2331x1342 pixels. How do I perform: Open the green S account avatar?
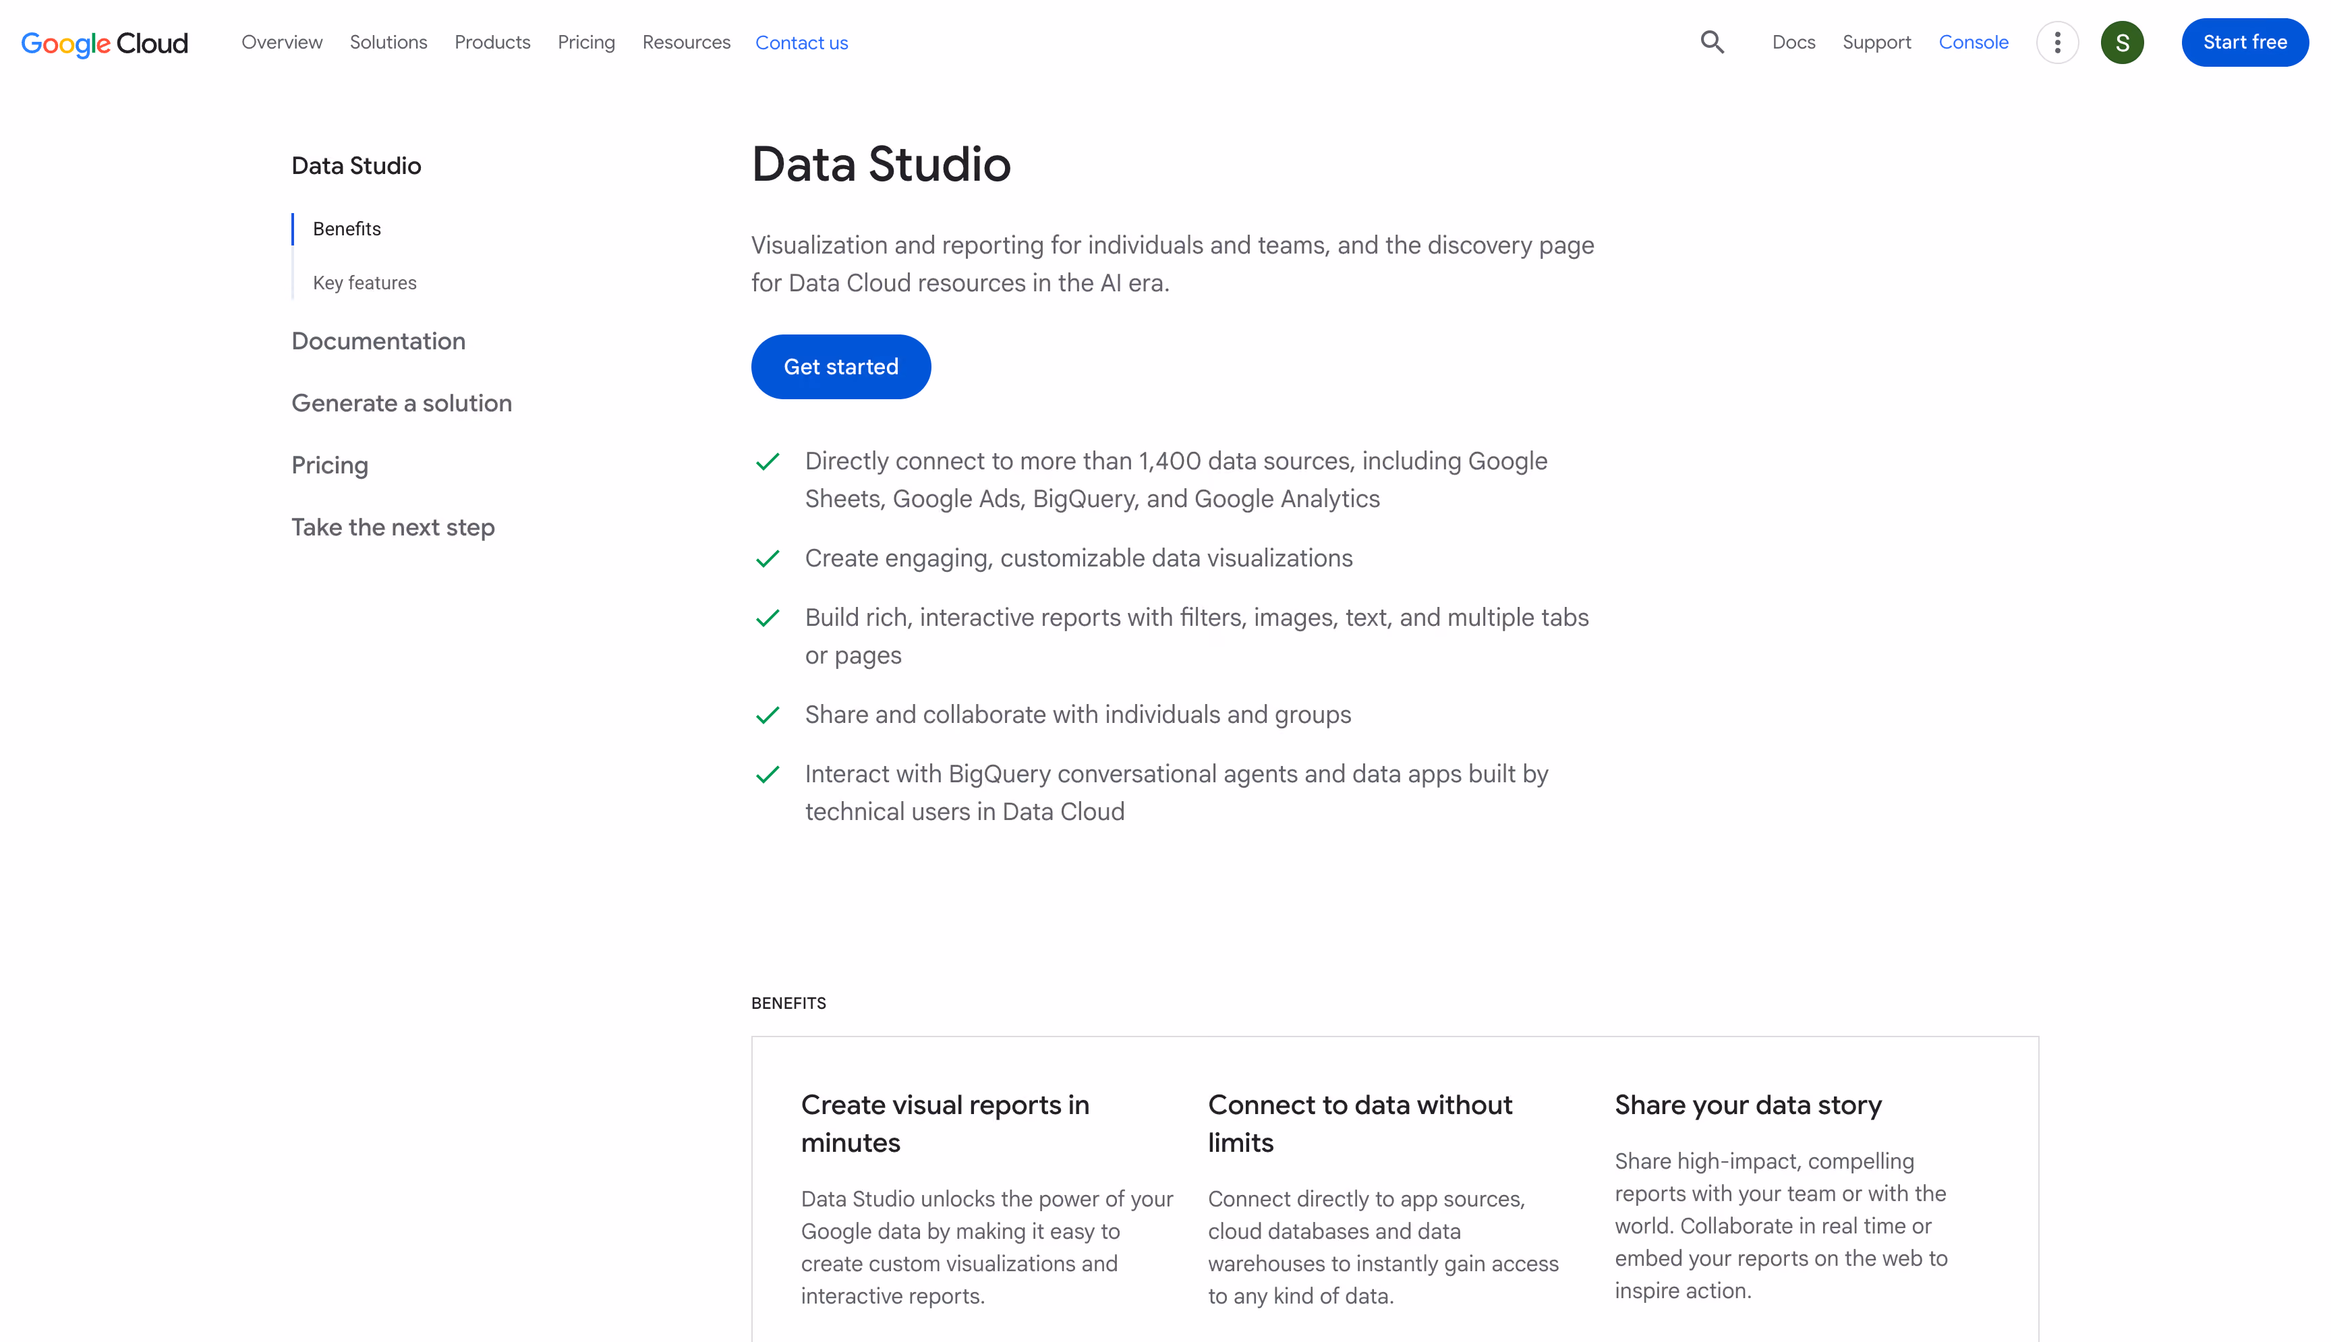[x=2121, y=42]
